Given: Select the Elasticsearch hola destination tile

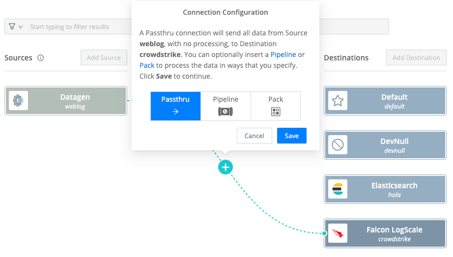Looking at the screenshot, I should tap(385, 189).
